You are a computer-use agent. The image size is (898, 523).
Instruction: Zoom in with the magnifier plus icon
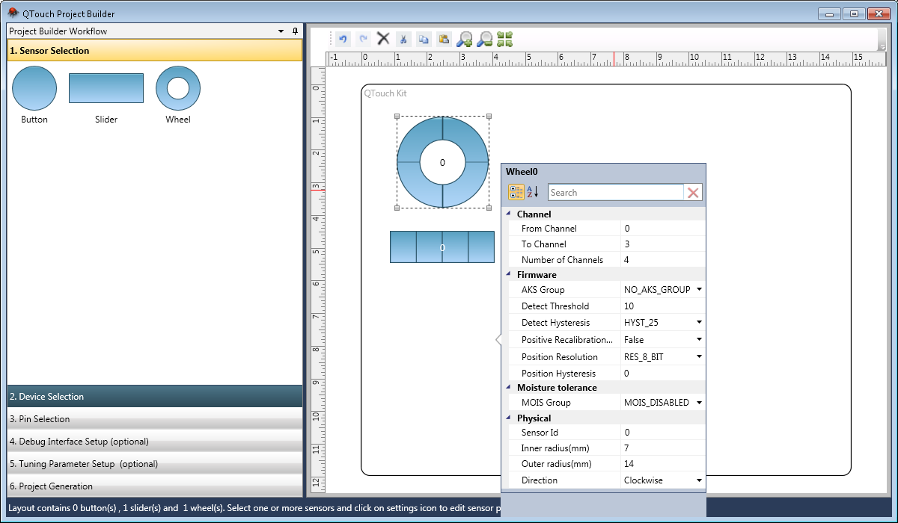click(465, 39)
